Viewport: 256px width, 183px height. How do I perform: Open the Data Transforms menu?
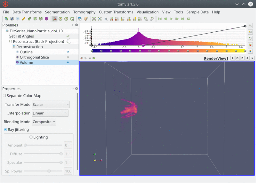27,12
